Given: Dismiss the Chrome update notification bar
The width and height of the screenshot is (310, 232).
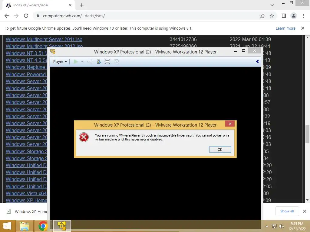Looking at the screenshot, I should [x=303, y=28].
